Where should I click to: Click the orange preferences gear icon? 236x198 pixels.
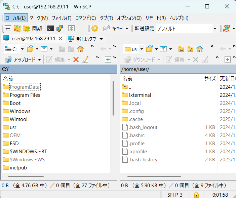[95, 28]
